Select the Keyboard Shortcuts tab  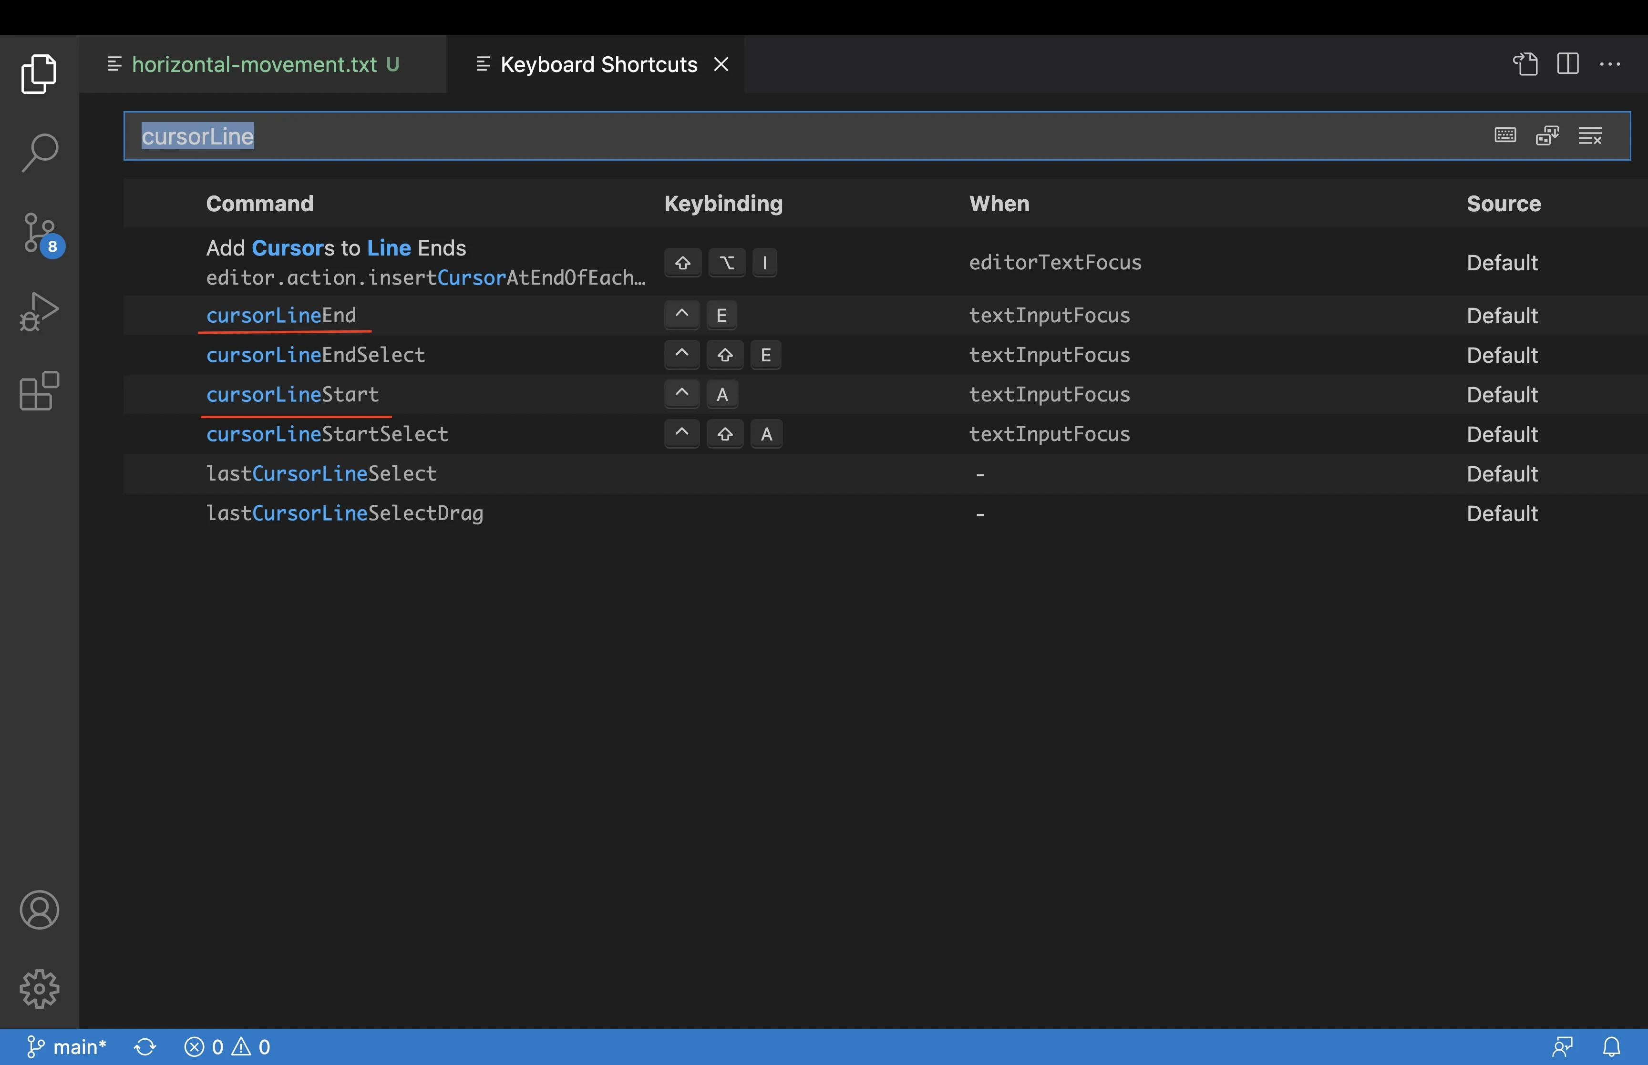tap(597, 62)
